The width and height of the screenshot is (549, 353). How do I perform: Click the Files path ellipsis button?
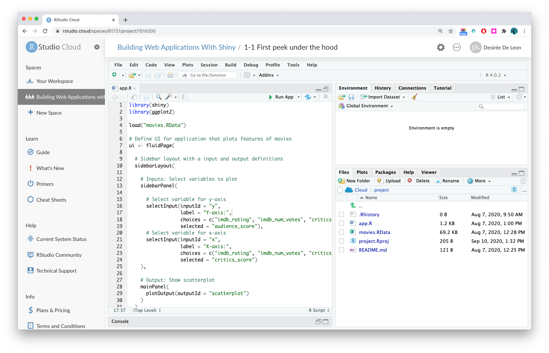pyautogui.click(x=524, y=190)
